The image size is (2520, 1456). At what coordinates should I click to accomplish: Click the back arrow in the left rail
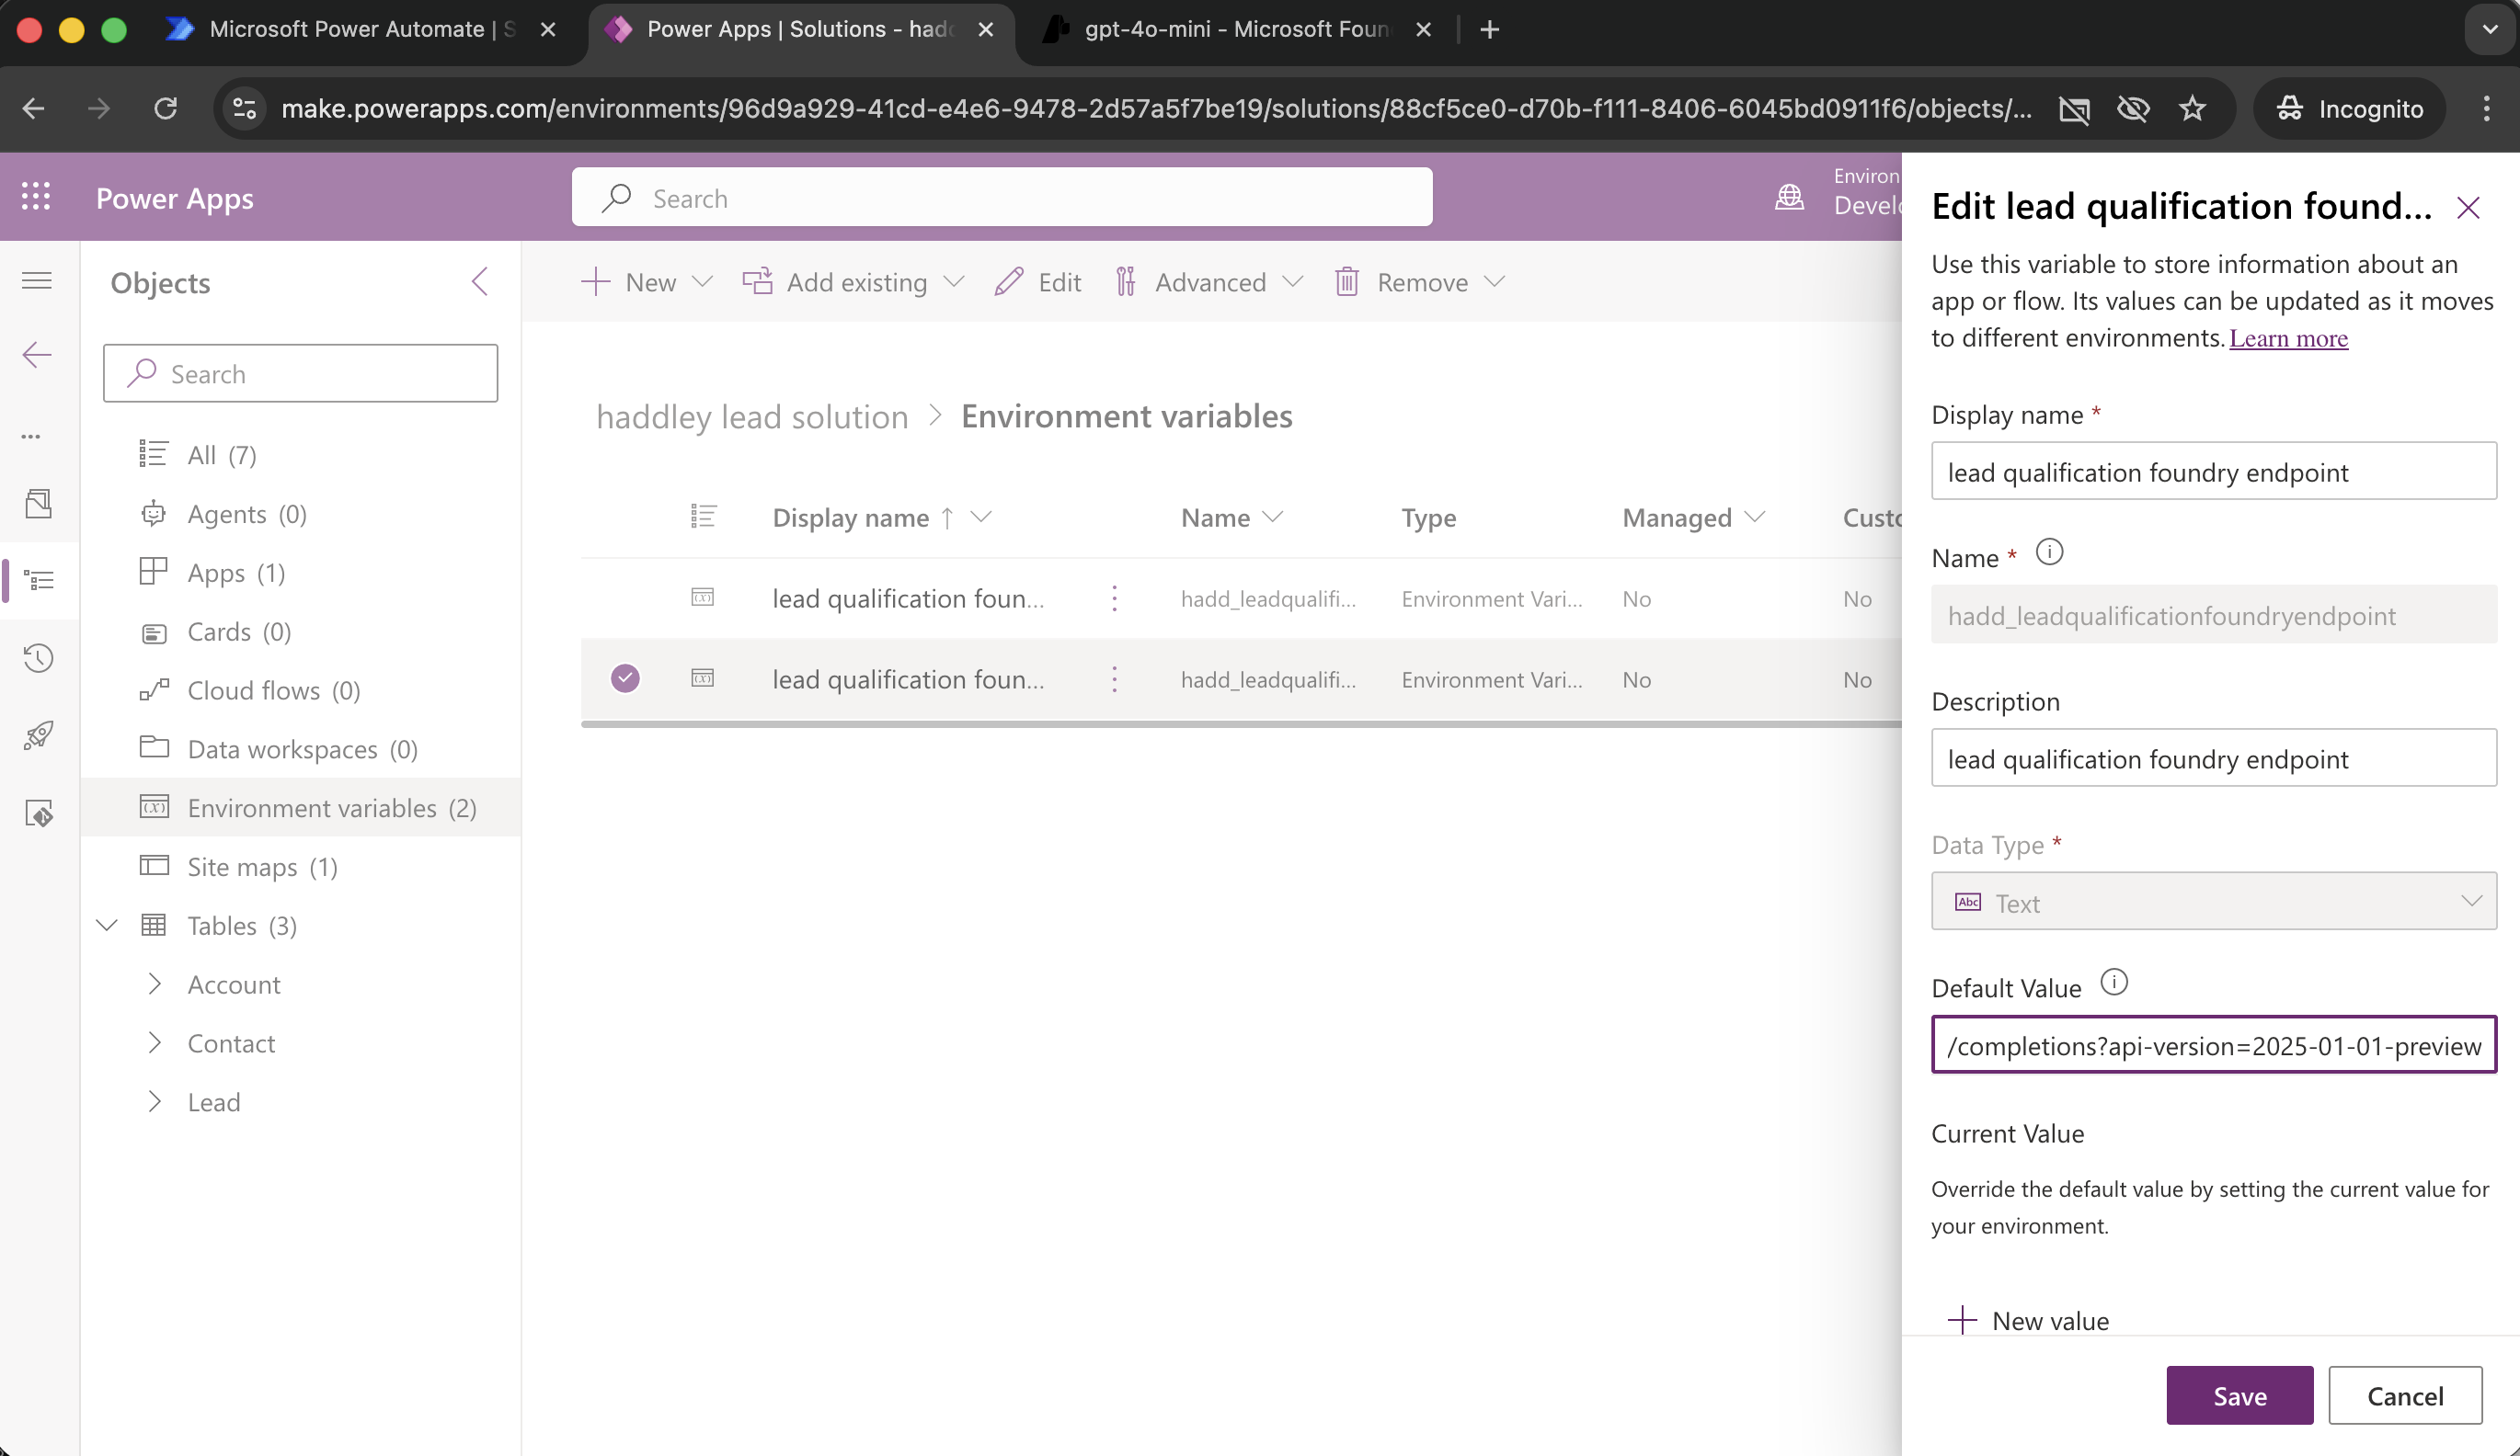[36, 354]
